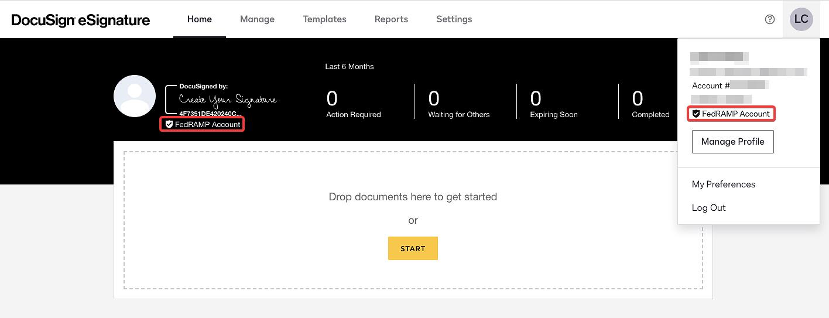Select My Preferences from profile menu

click(x=723, y=184)
